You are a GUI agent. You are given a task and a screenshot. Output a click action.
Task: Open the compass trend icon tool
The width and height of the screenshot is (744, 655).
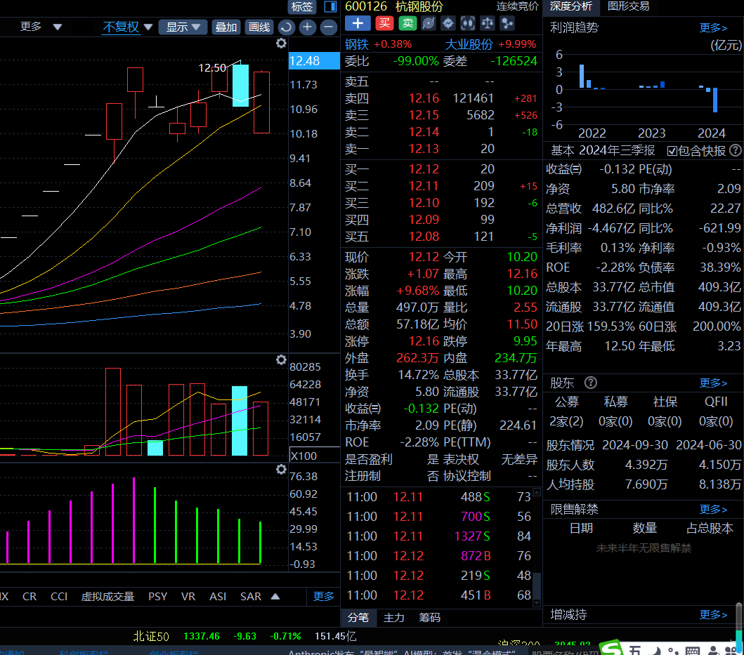[448, 23]
